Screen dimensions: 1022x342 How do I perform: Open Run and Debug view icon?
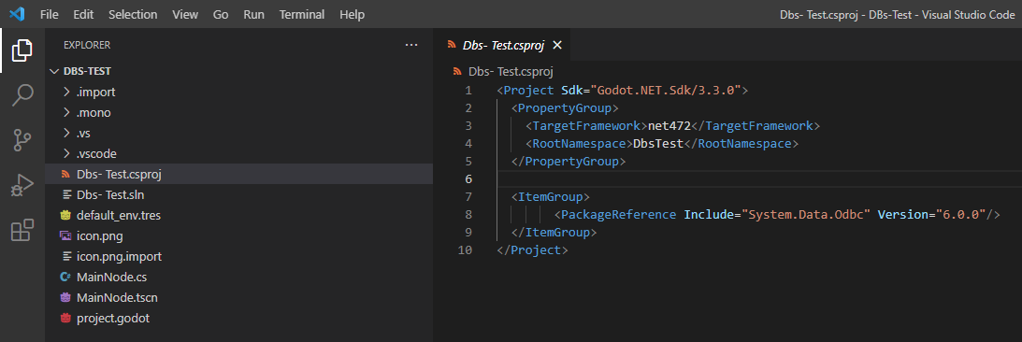[x=22, y=186]
